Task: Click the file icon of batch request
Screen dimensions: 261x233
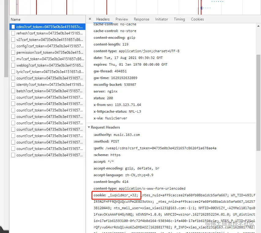Action: (13, 91)
